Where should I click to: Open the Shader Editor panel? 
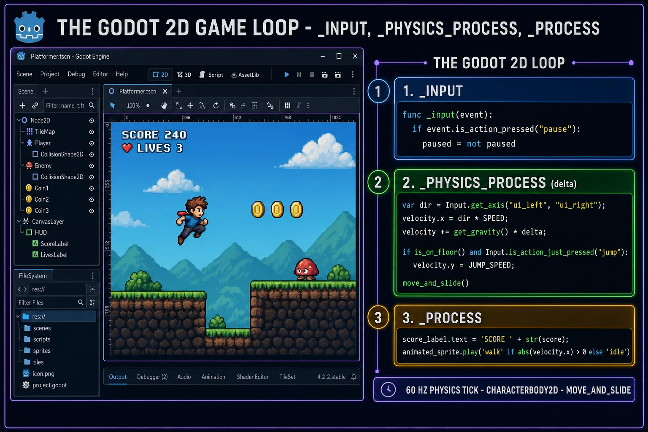click(252, 377)
